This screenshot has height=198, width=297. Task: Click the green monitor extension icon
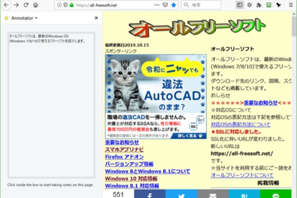269,5
